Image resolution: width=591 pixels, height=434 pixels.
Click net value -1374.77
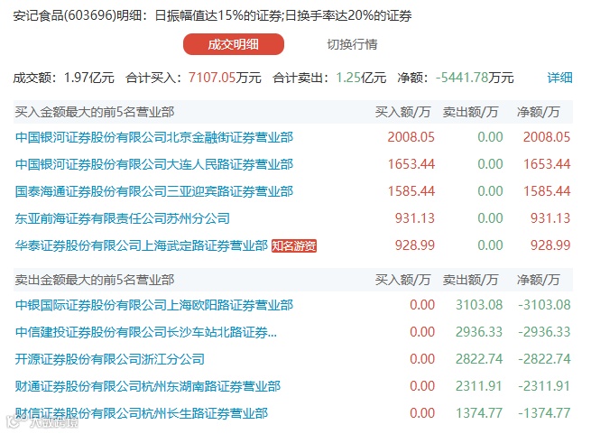545,413
